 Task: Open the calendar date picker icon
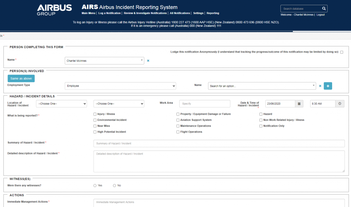(299, 104)
